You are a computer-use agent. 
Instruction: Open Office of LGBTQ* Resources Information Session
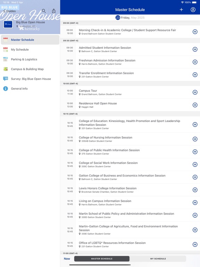pos(130,244)
